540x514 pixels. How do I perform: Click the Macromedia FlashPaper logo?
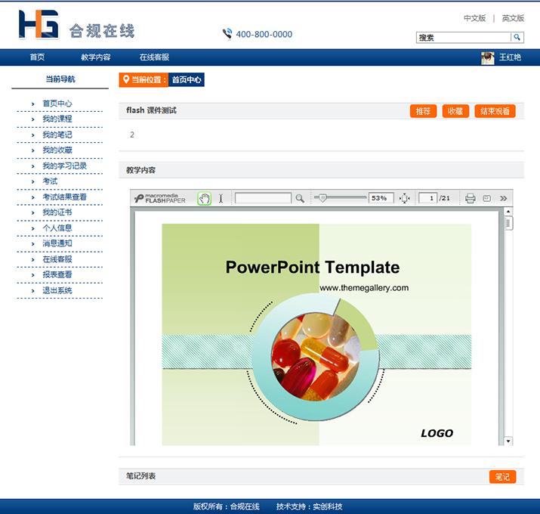(160, 198)
